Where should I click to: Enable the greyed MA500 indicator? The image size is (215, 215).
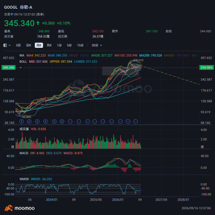[x=169, y=55]
